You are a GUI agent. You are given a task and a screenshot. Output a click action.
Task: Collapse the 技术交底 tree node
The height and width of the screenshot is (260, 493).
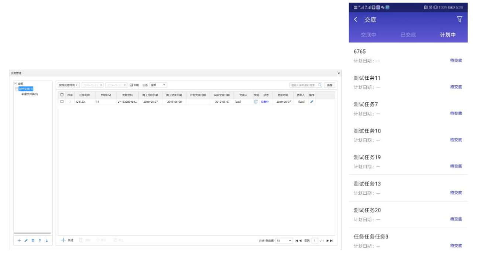pos(17,89)
